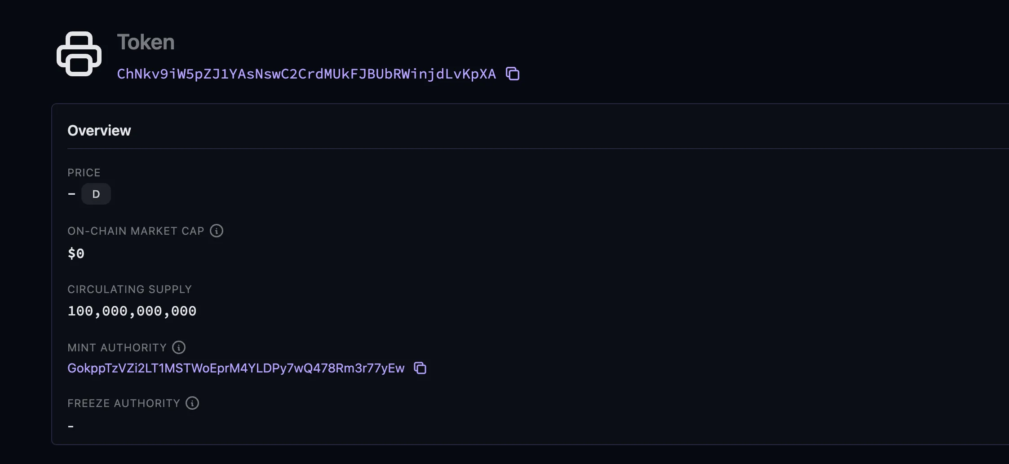Click the copy icon beside GokppTzVZi2LT1MSTWoEprM4YLDPy7wQ478Rm3r77yEw

420,368
